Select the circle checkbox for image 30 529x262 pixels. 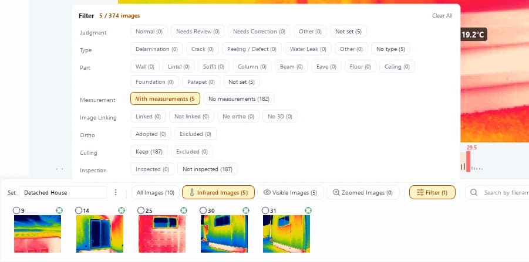(x=203, y=210)
